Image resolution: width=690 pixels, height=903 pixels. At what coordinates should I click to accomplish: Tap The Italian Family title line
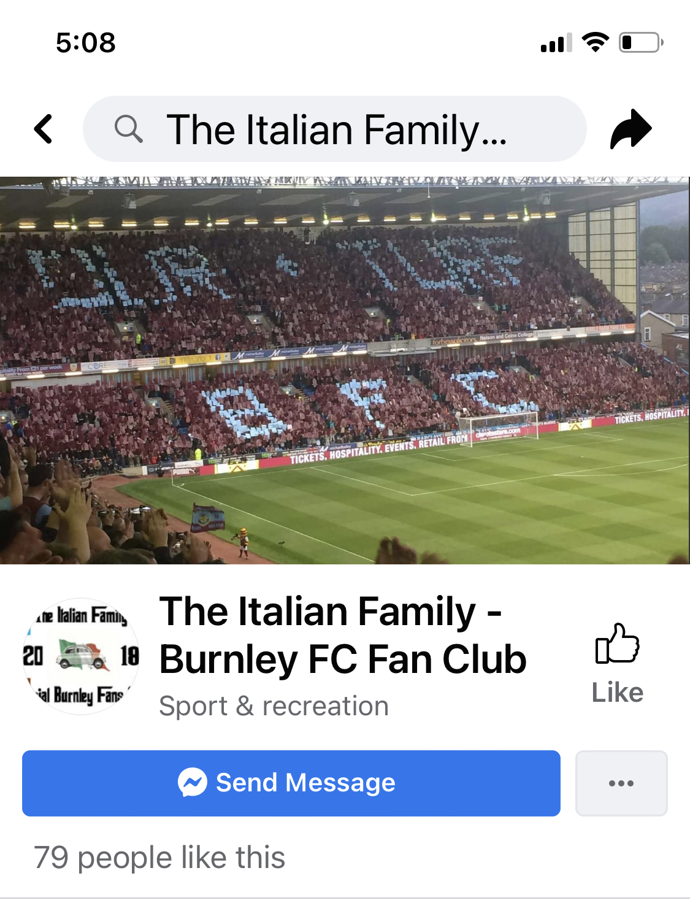(331, 612)
